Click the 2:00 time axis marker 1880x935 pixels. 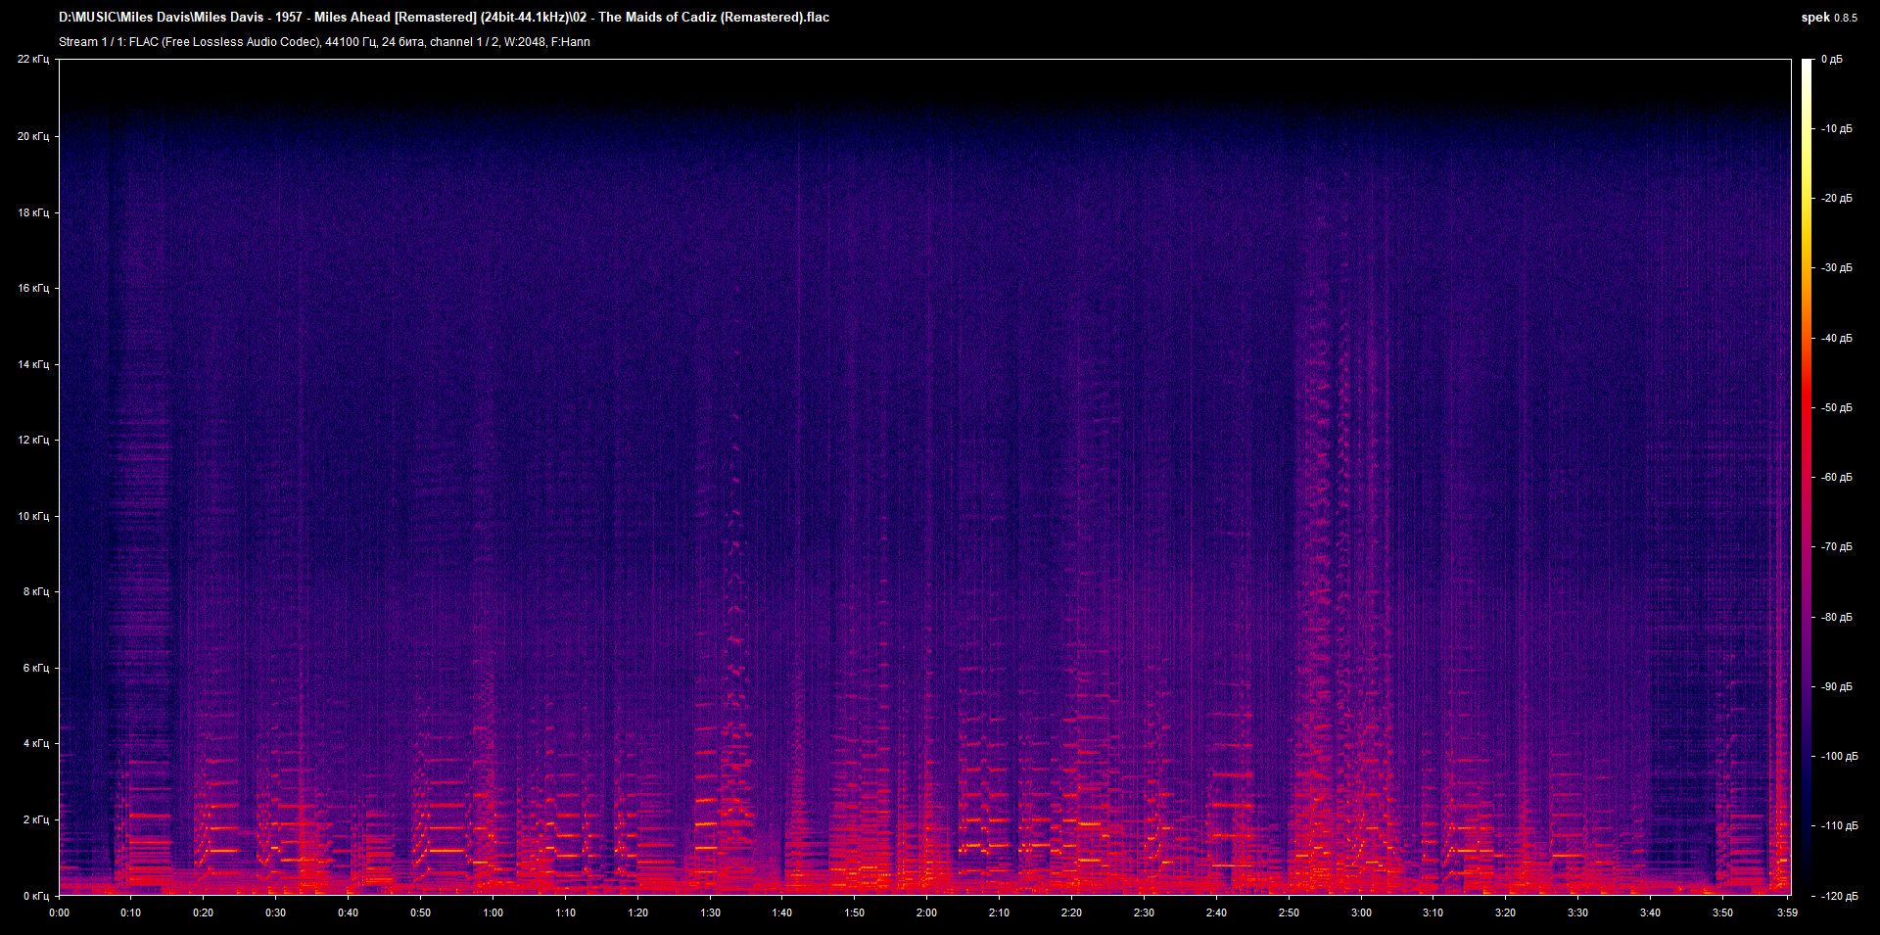[x=926, y=912]
